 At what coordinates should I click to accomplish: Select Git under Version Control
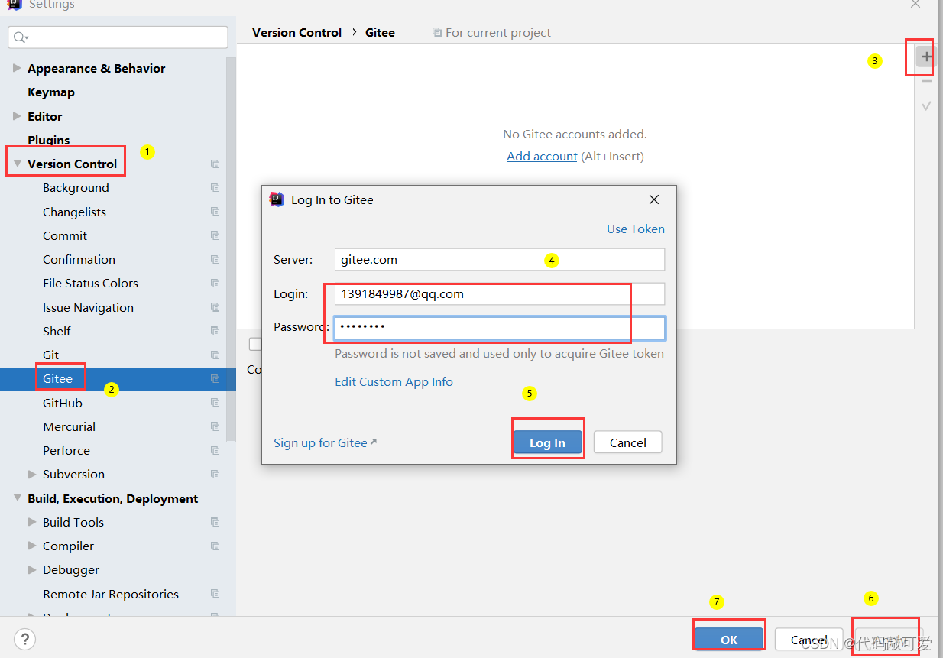(x=50, y=355)
